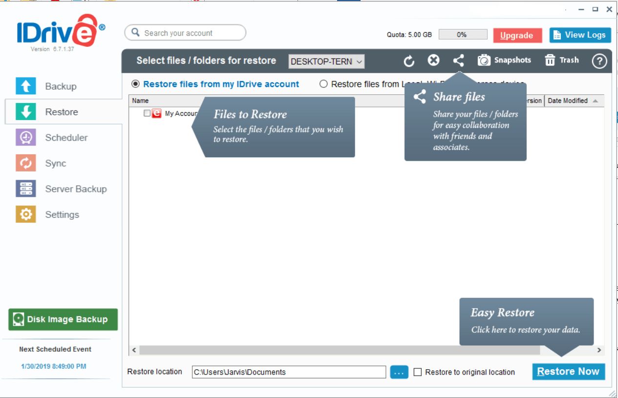Maximize the IDrive window
Viewport: 618px width, 398px height.
(x=595, y=9)
